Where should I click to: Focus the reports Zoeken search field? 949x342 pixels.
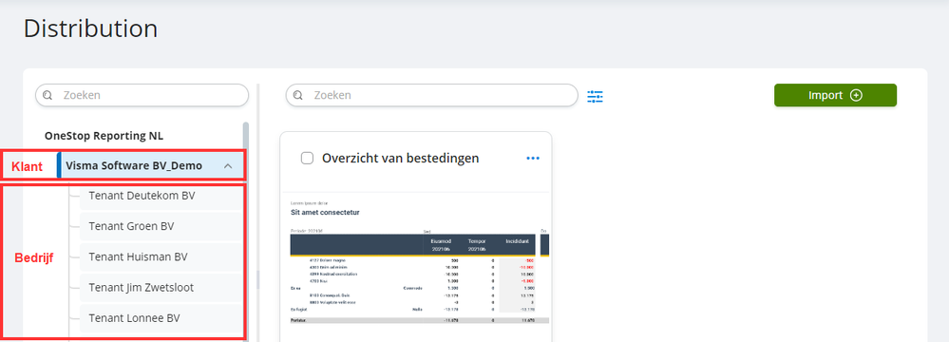point(431,95)
